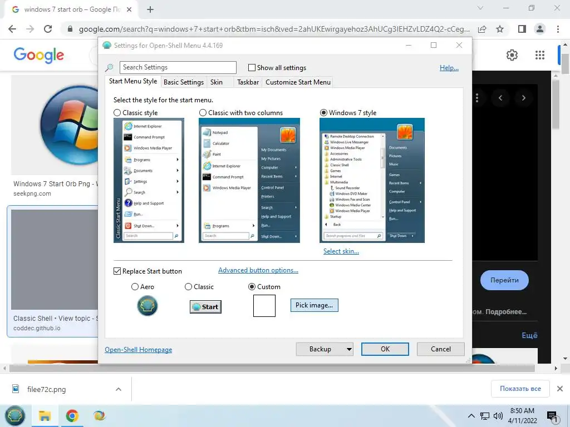The image size is (570, 427).
Task: Select Start Menu Style tab
Action: click(133, 81)
